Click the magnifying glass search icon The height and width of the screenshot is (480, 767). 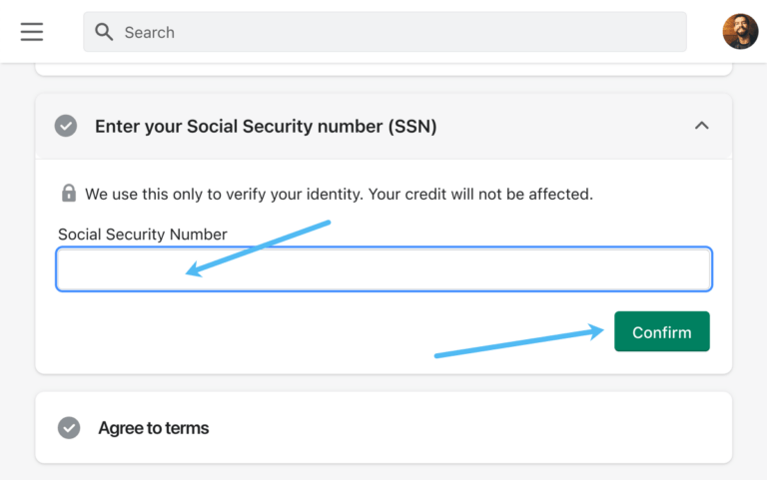tap(104, 32)
